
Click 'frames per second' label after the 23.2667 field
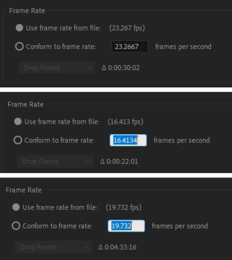click(183, 47)
